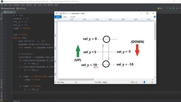Click the Save icon in Paint's title bar
This screenshot has height=102, width=181.
pos(61,13)
